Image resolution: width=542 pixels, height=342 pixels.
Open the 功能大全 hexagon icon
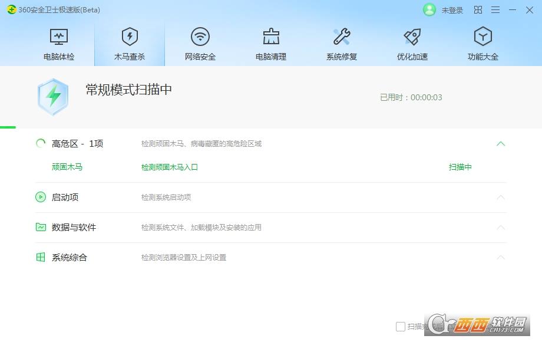pyautogui.click(x=483, y=37)
